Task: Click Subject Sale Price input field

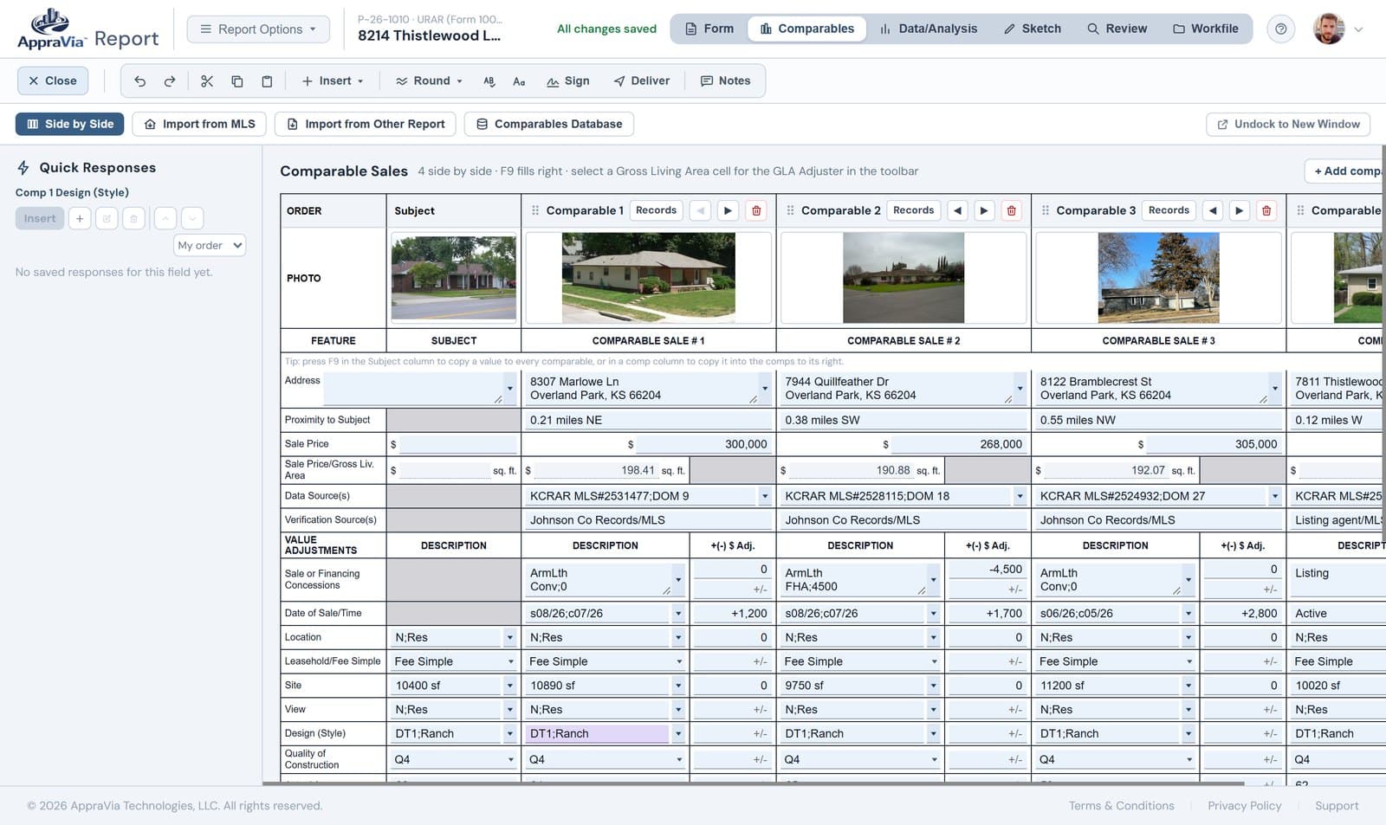Action: (x=457, y=444)
